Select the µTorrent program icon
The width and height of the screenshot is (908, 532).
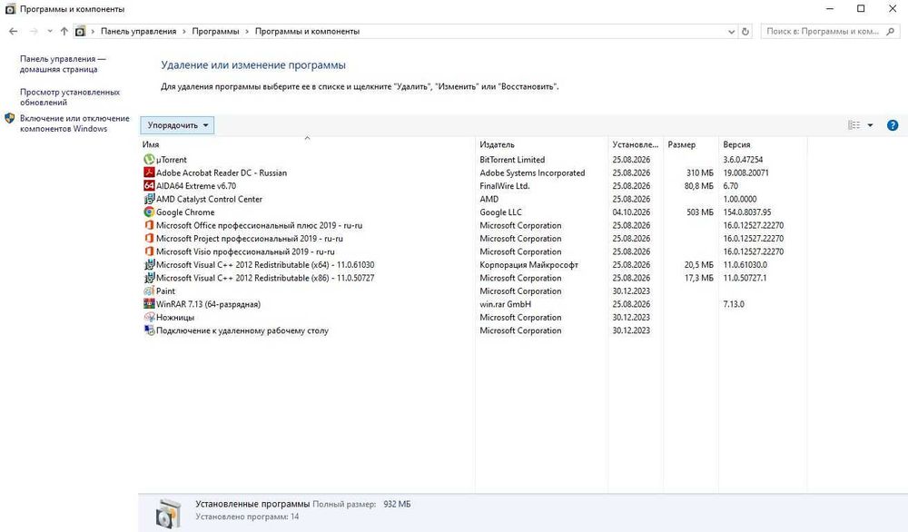click(149, 159)
